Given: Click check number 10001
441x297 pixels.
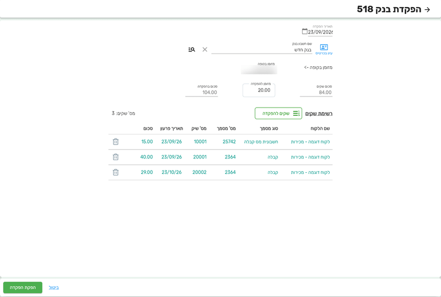Looking at the screenshot, I should [200, 141].
